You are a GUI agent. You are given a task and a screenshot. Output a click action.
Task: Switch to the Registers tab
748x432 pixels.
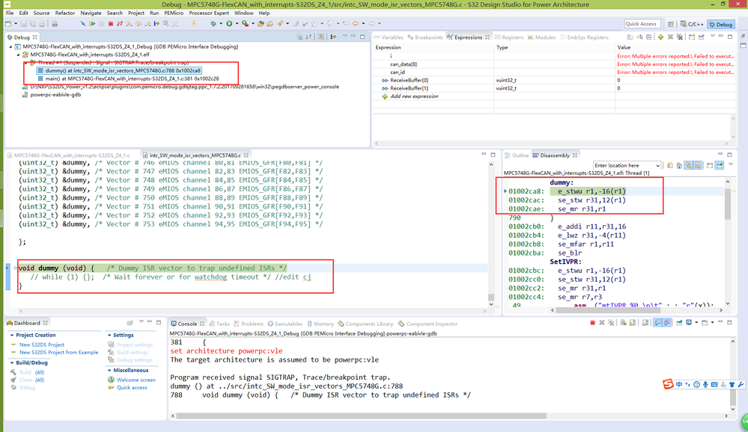coord(509,37)
